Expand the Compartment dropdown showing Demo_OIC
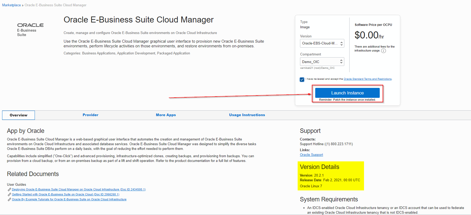The height and width of the screenshot is (215, 471). pyautogui.click(x=322, y=62)
